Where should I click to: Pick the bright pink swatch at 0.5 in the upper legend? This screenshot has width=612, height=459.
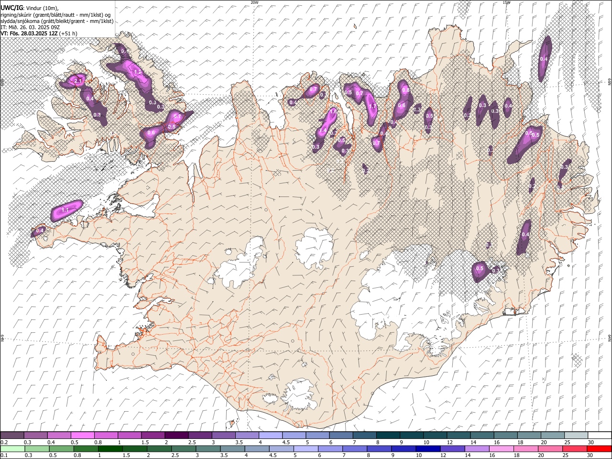[x=82, y=436]
